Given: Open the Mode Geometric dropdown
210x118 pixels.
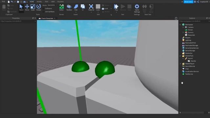Looking at the screenshot, I should coord(52,5).
